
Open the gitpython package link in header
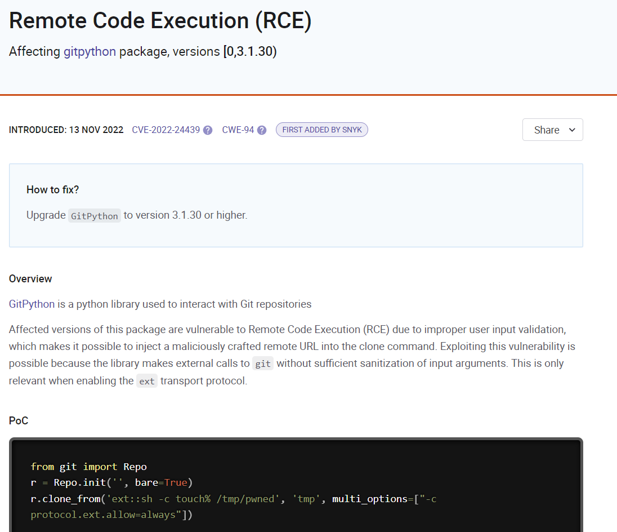(90, 51)
